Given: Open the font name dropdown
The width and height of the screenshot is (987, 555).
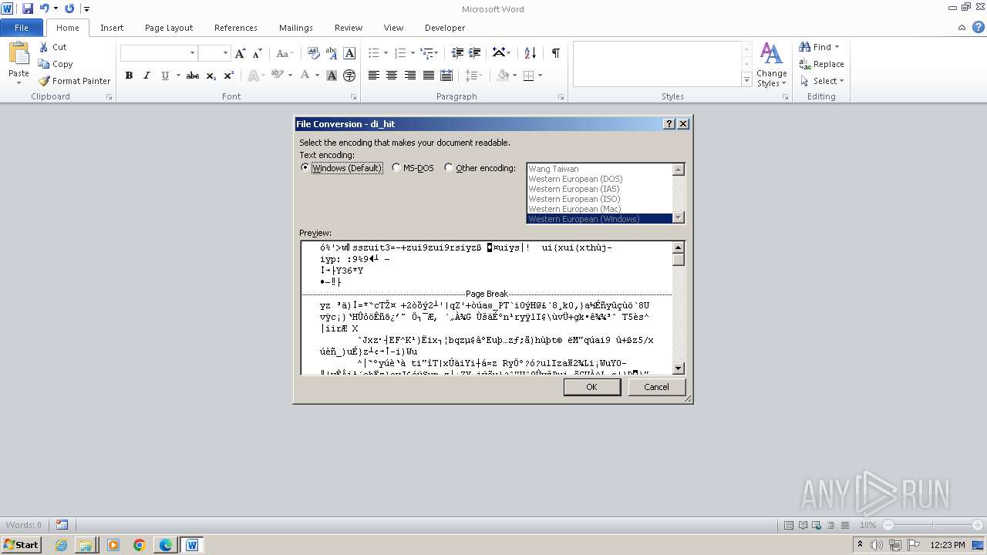Looking at the screenshot, I should 192,53.
